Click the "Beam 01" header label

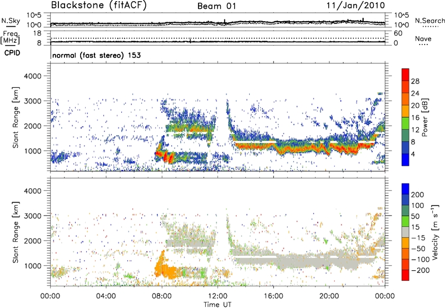[x=216, y=6]
